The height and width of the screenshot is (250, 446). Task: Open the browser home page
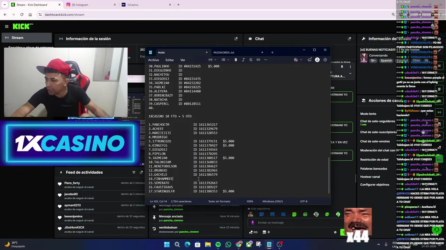click(x=30, y=15)
